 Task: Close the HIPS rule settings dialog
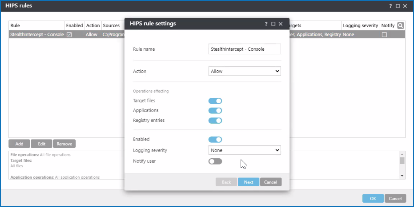[x=281, y=24]
